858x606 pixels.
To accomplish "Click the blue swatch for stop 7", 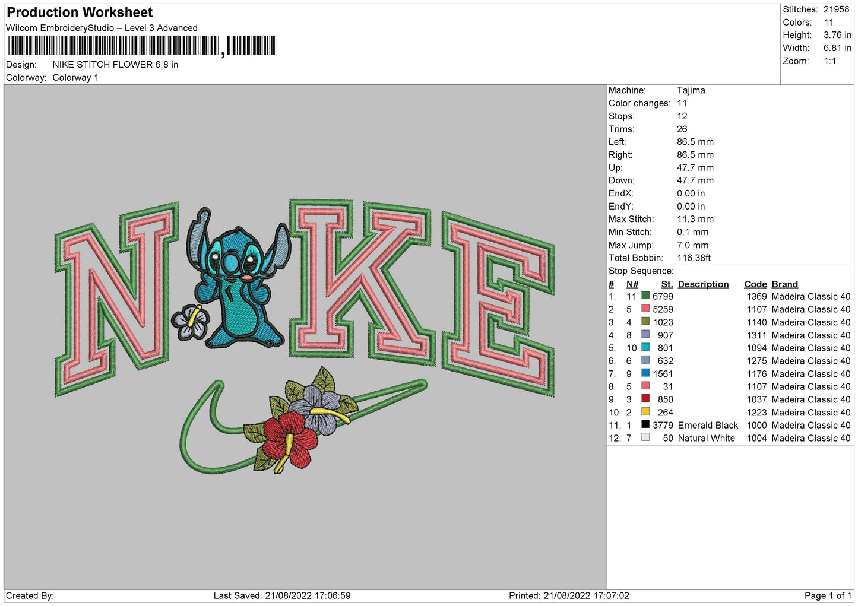I will [645, 373].
